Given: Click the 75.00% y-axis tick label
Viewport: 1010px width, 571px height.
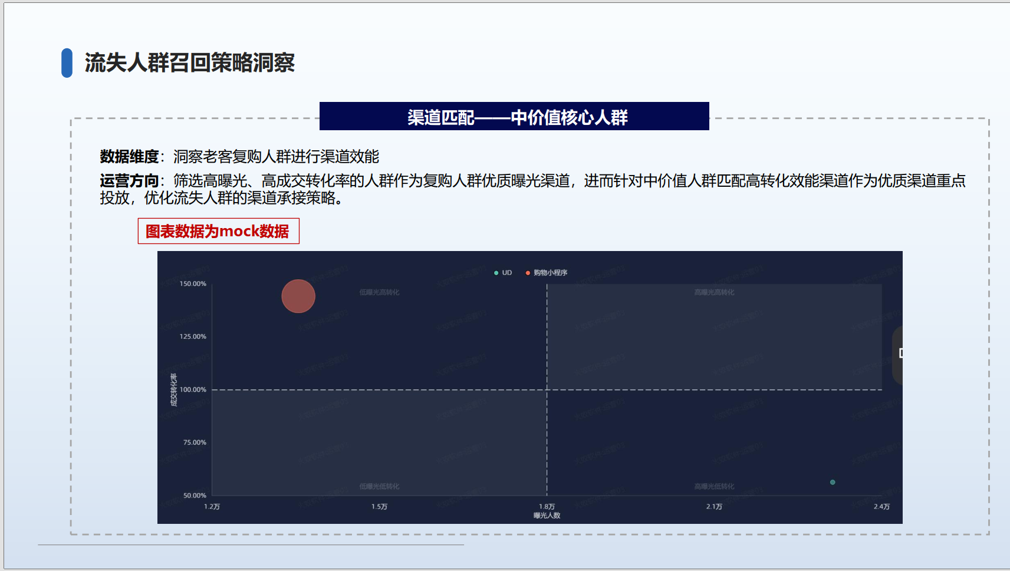Looking at the screenshot, I should (x=195, y=443).
